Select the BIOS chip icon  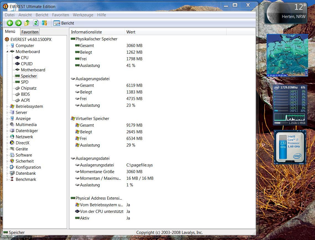17,94
